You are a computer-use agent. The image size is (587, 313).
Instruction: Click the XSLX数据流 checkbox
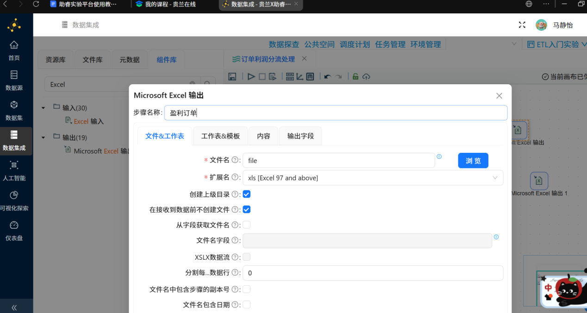coord(247,257)
